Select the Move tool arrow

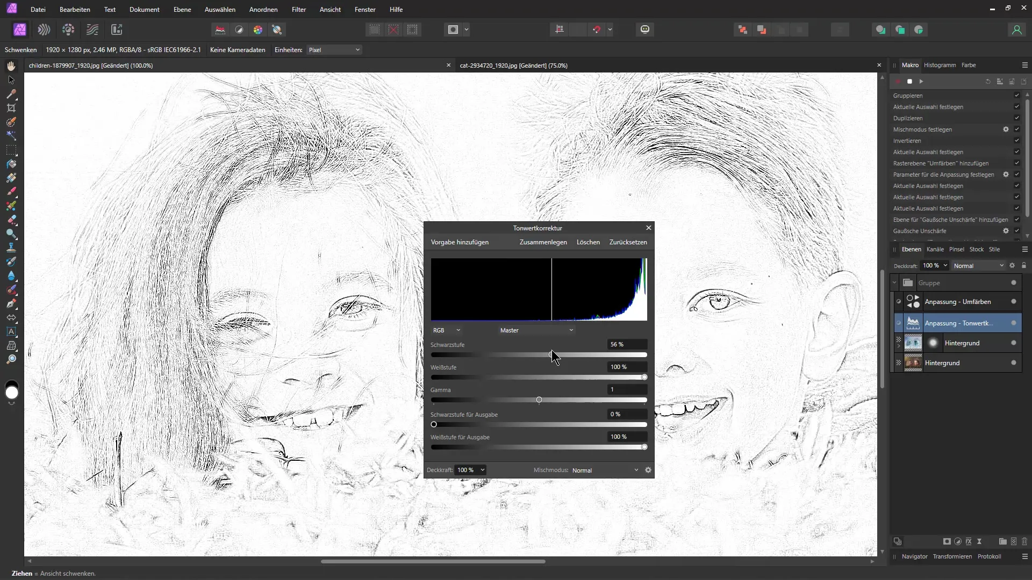[x=11, y=80]
